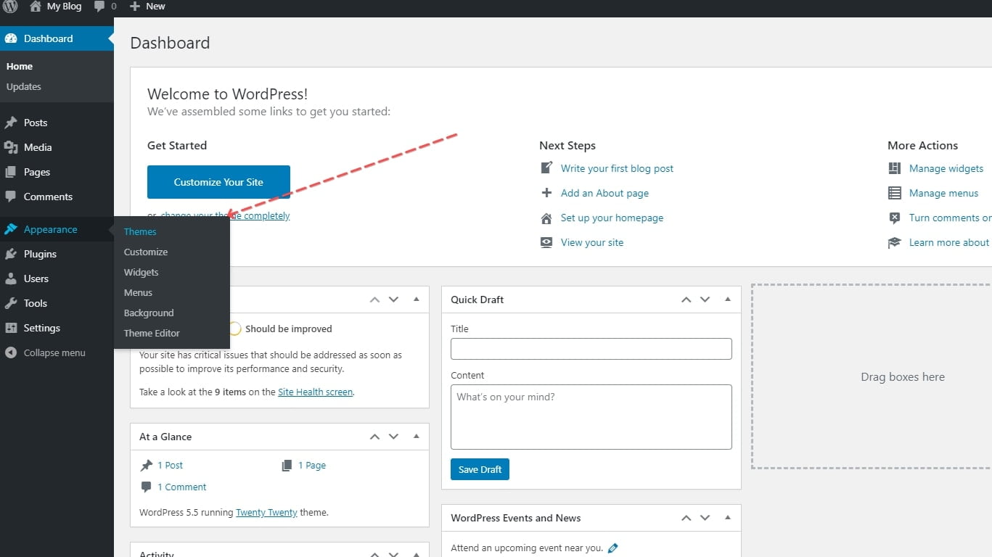Open the 1 Page link

click(312, 466)
